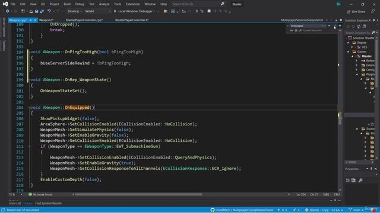Collapse the Games folder node

pyautogui.click(x=349, y=51)
